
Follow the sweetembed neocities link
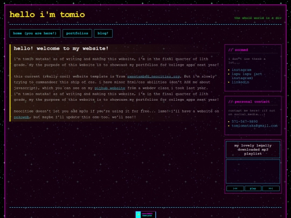coord(154,76)
